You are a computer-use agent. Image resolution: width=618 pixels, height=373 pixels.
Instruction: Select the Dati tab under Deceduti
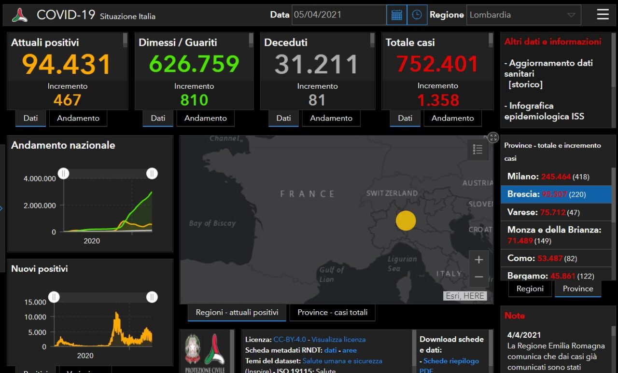pos(283,118)
